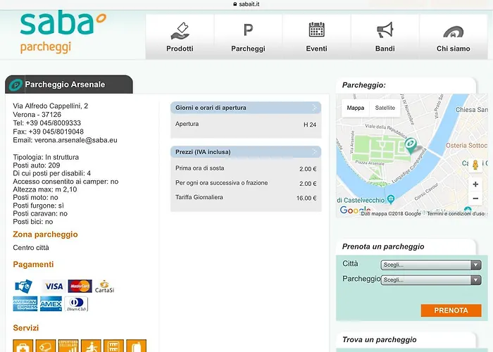The width and height of the screenshot is (493, 352).
Task: Open the Prodotti menu icon
Action: (x=180, y=37)
